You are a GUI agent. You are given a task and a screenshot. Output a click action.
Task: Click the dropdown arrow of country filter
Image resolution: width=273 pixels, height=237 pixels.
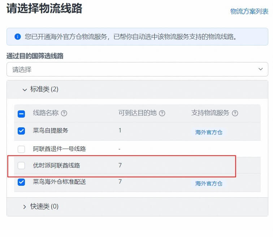[x=260, y=69]
